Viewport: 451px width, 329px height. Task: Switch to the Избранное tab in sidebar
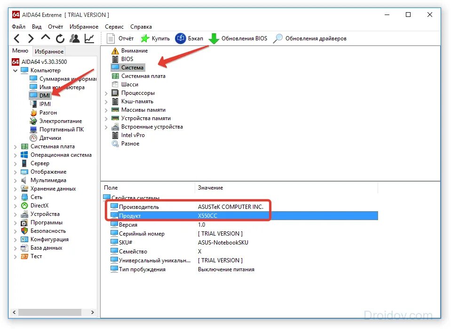[x=49, y=51]
